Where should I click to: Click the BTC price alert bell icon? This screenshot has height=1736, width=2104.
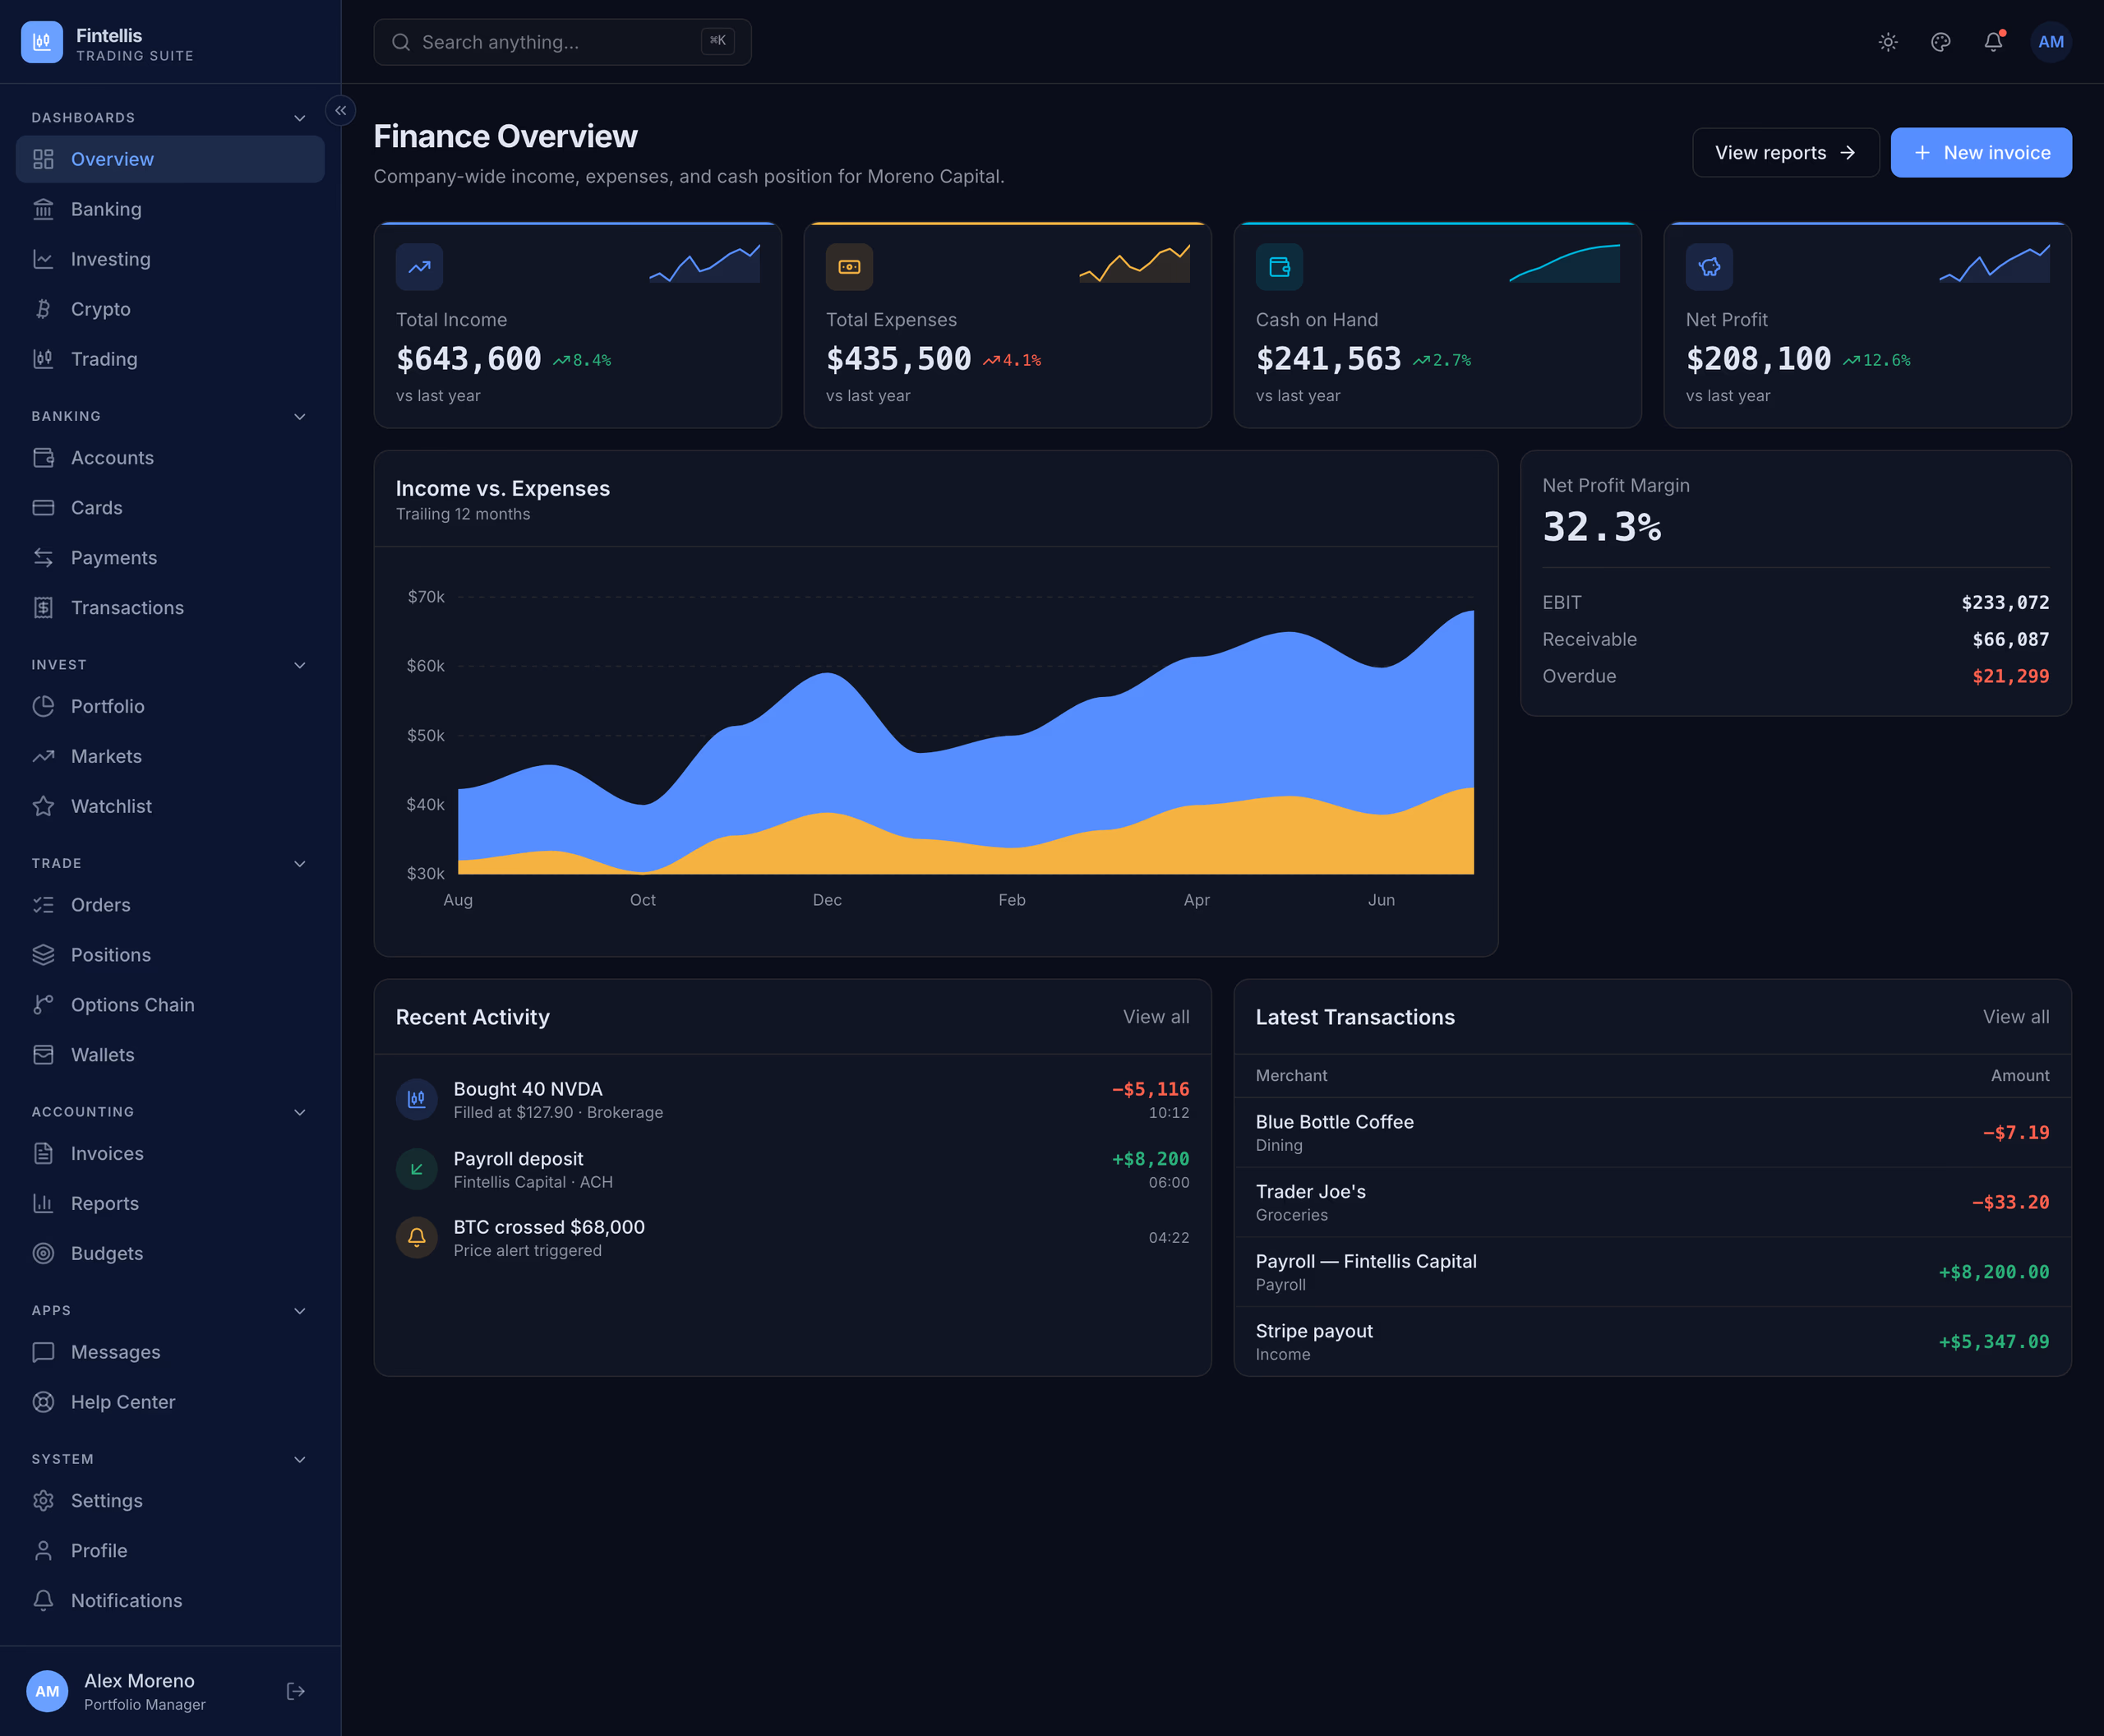[417, 1238]
